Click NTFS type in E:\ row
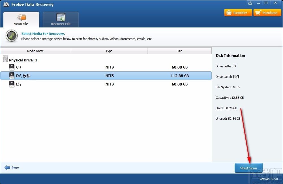This screenshot has width=283, height=184. (110, 84)
